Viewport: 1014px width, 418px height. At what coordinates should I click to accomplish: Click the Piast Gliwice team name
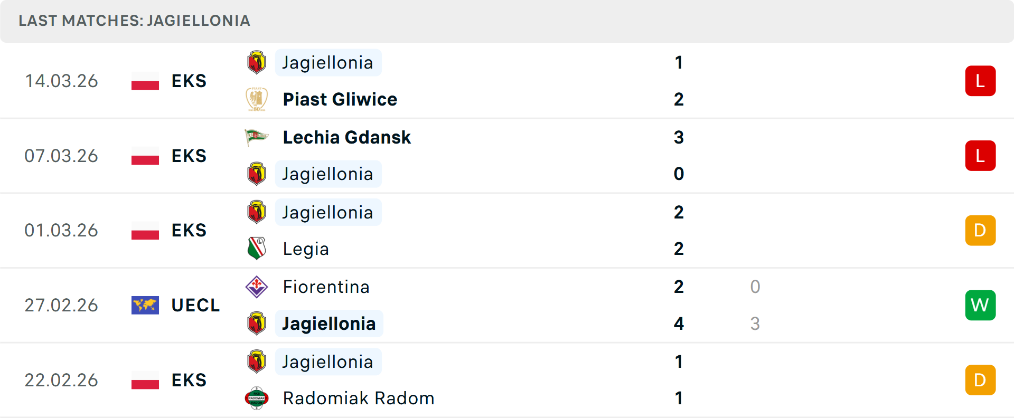click(x=340, y=99)
